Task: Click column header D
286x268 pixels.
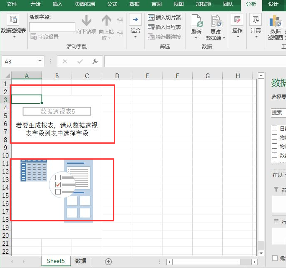Action: pyautogui.click(x=117, y=76)
